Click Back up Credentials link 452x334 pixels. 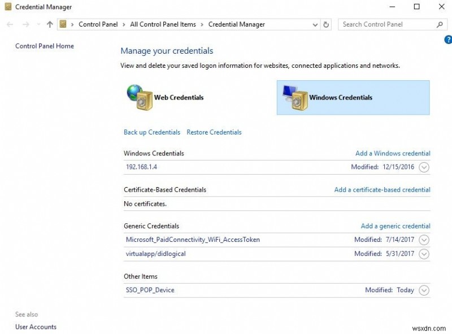152,132
